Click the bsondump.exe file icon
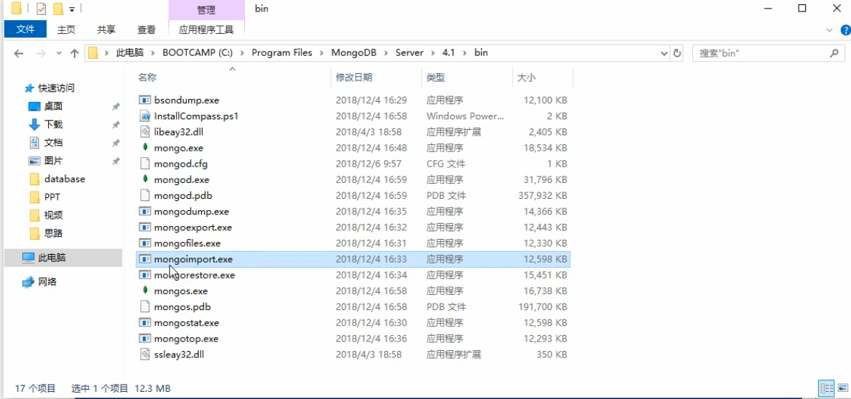The image size is (851, 399). pyautogui.click(x=144, y=100)
